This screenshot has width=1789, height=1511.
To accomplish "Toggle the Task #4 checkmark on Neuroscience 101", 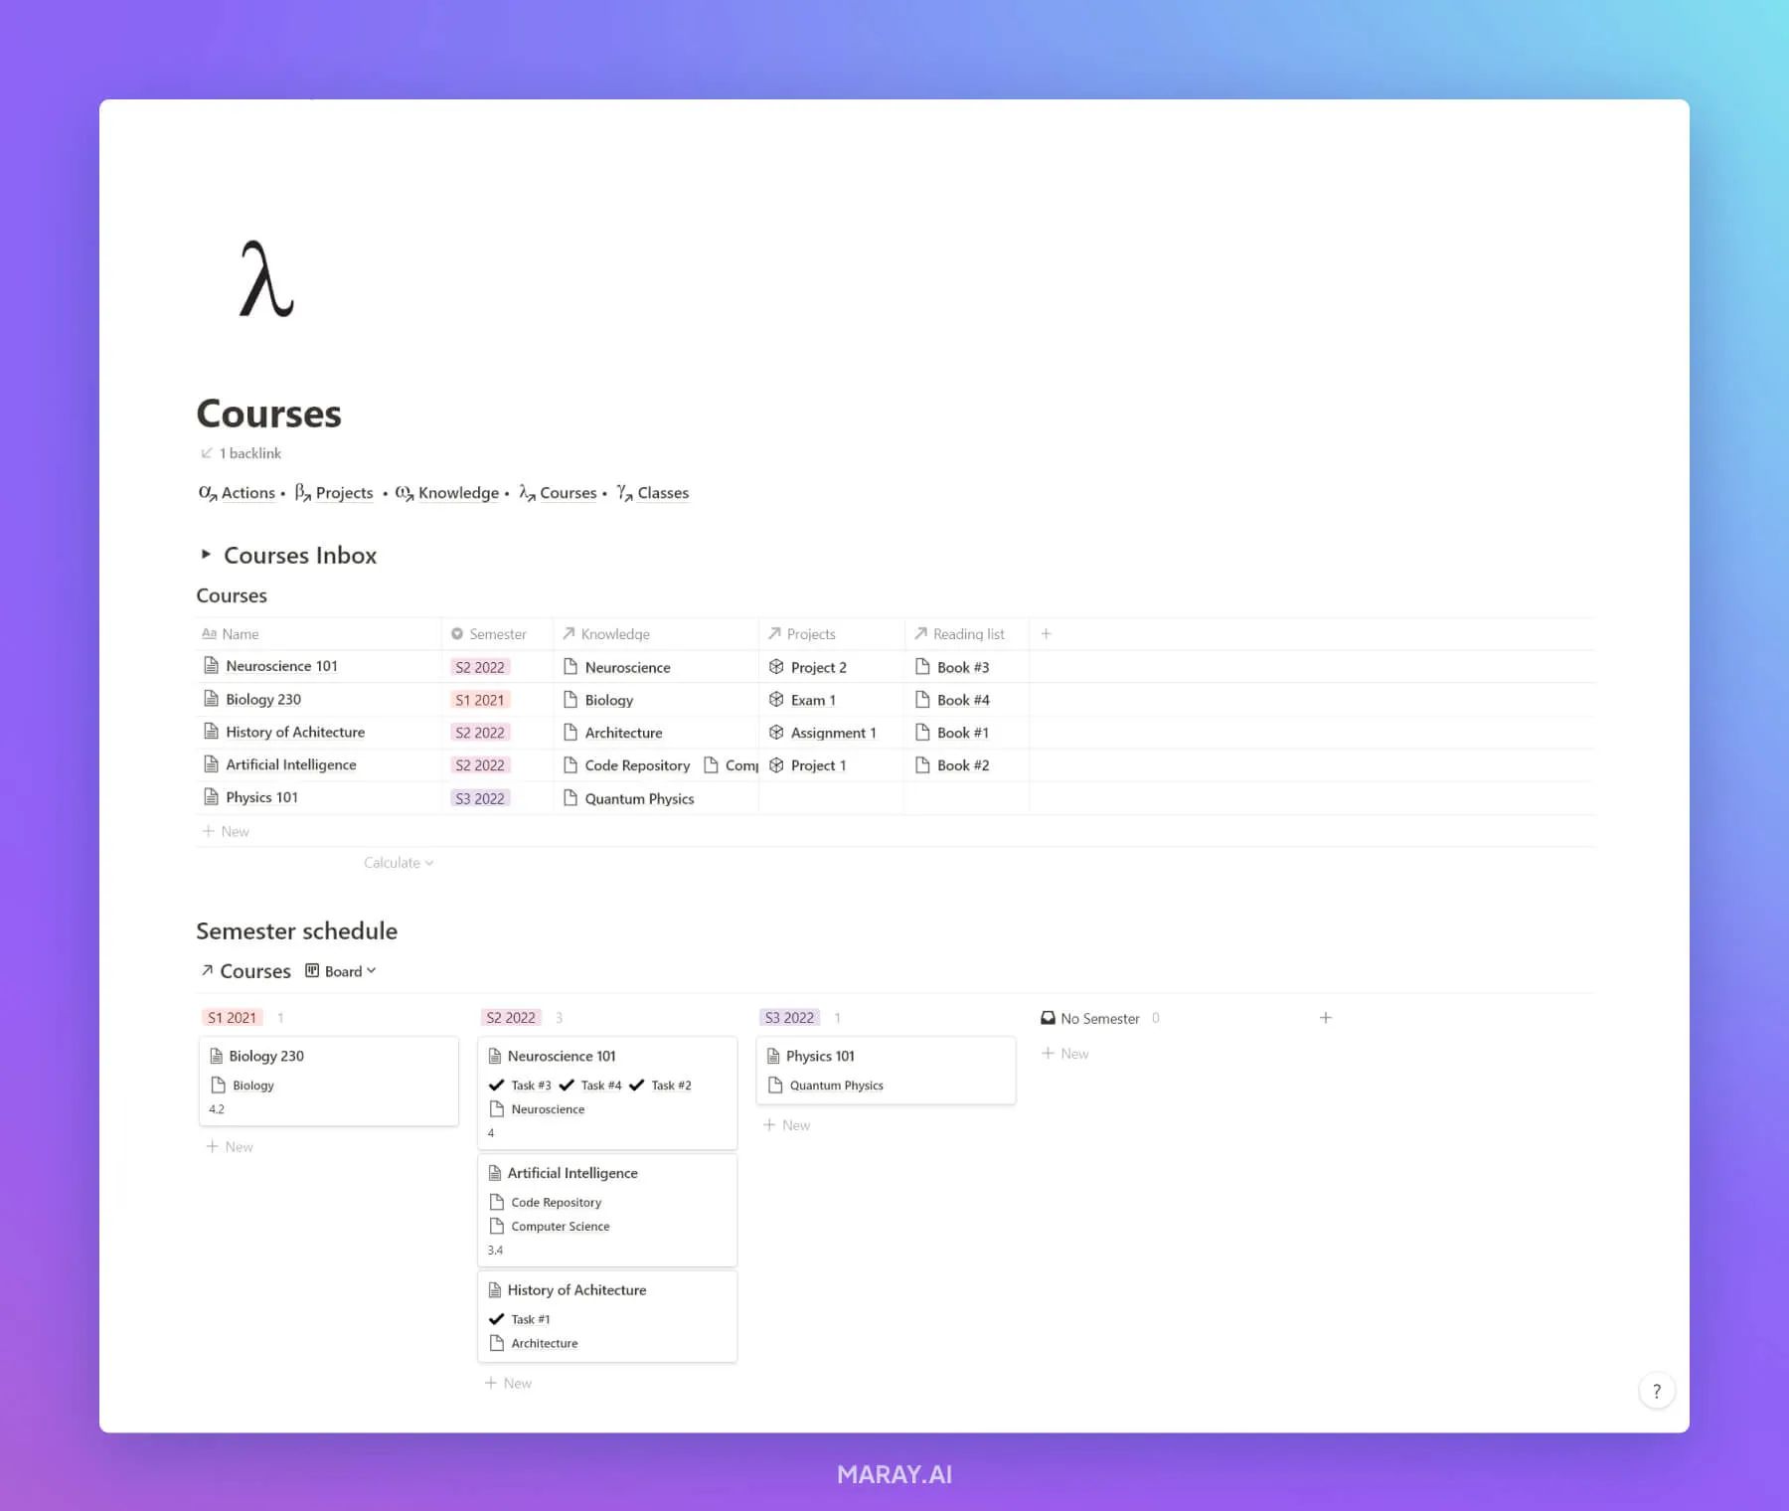I will [x=569, y=1085].
